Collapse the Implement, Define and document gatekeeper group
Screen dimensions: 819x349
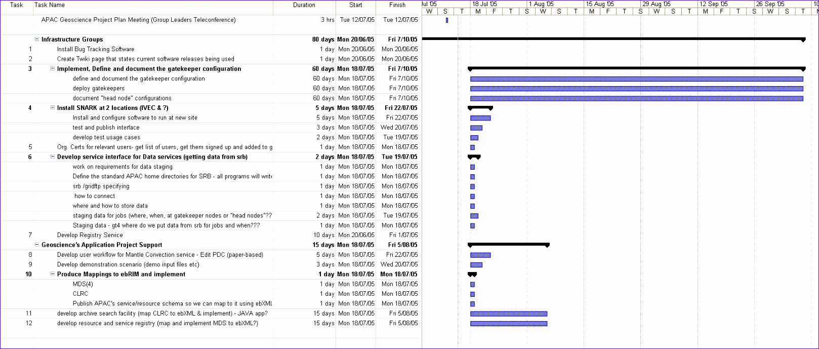[53, 69]
